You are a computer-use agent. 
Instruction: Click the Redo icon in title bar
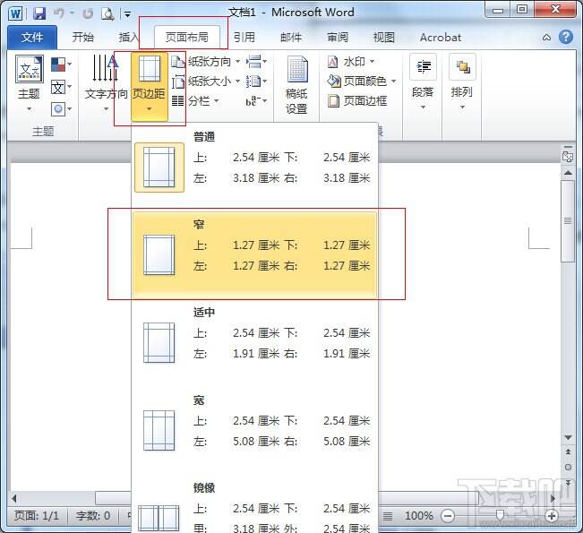coord(88,13)
